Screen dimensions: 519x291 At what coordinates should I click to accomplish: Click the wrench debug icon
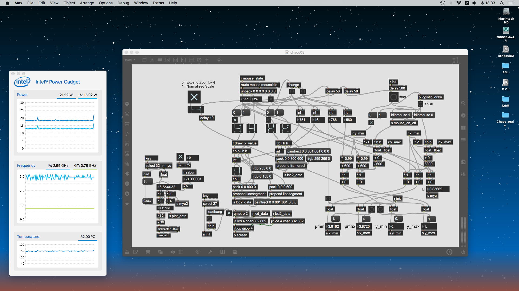[x=210, y=252]
